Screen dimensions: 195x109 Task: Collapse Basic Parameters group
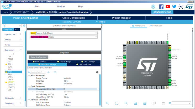click(29, 76)
